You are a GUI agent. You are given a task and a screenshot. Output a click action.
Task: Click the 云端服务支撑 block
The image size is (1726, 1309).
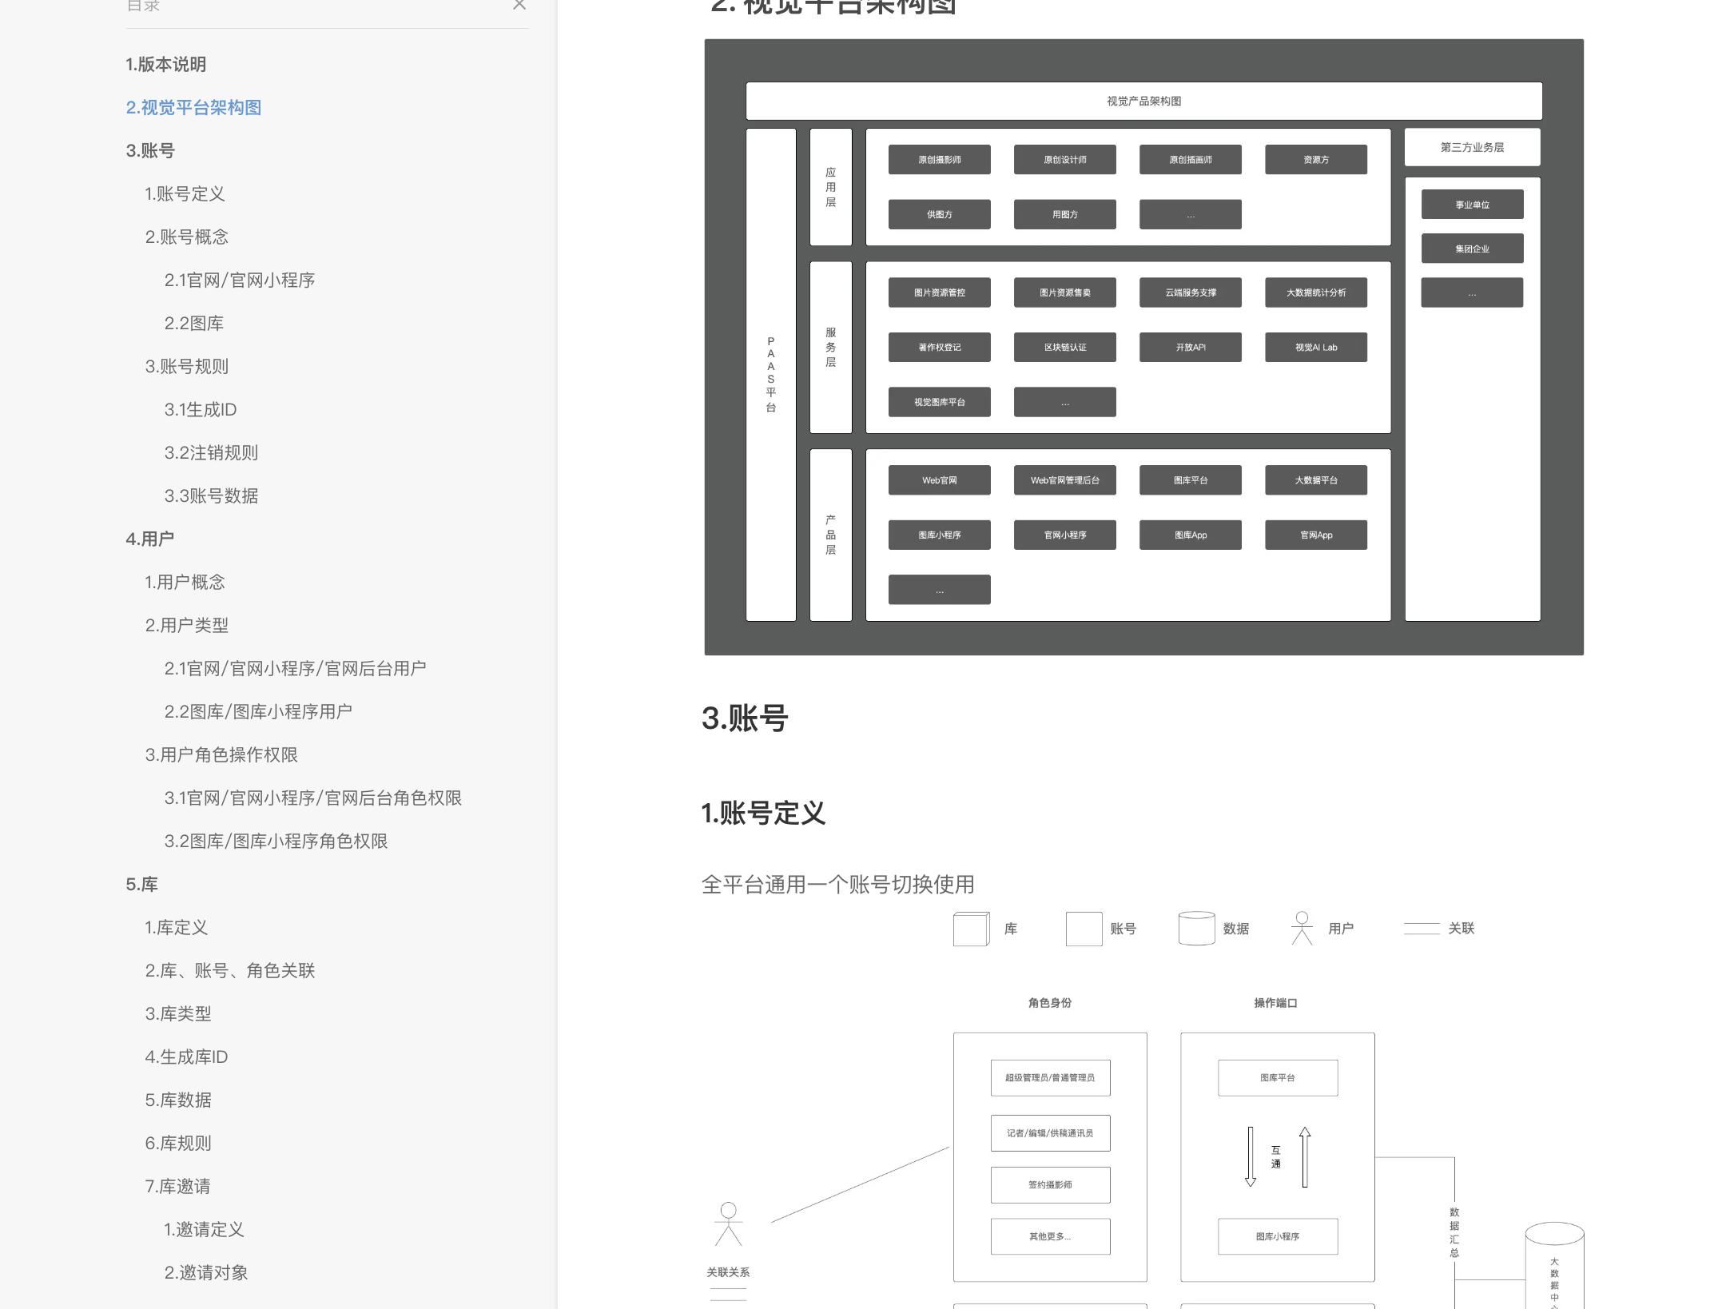point(1190,292)
